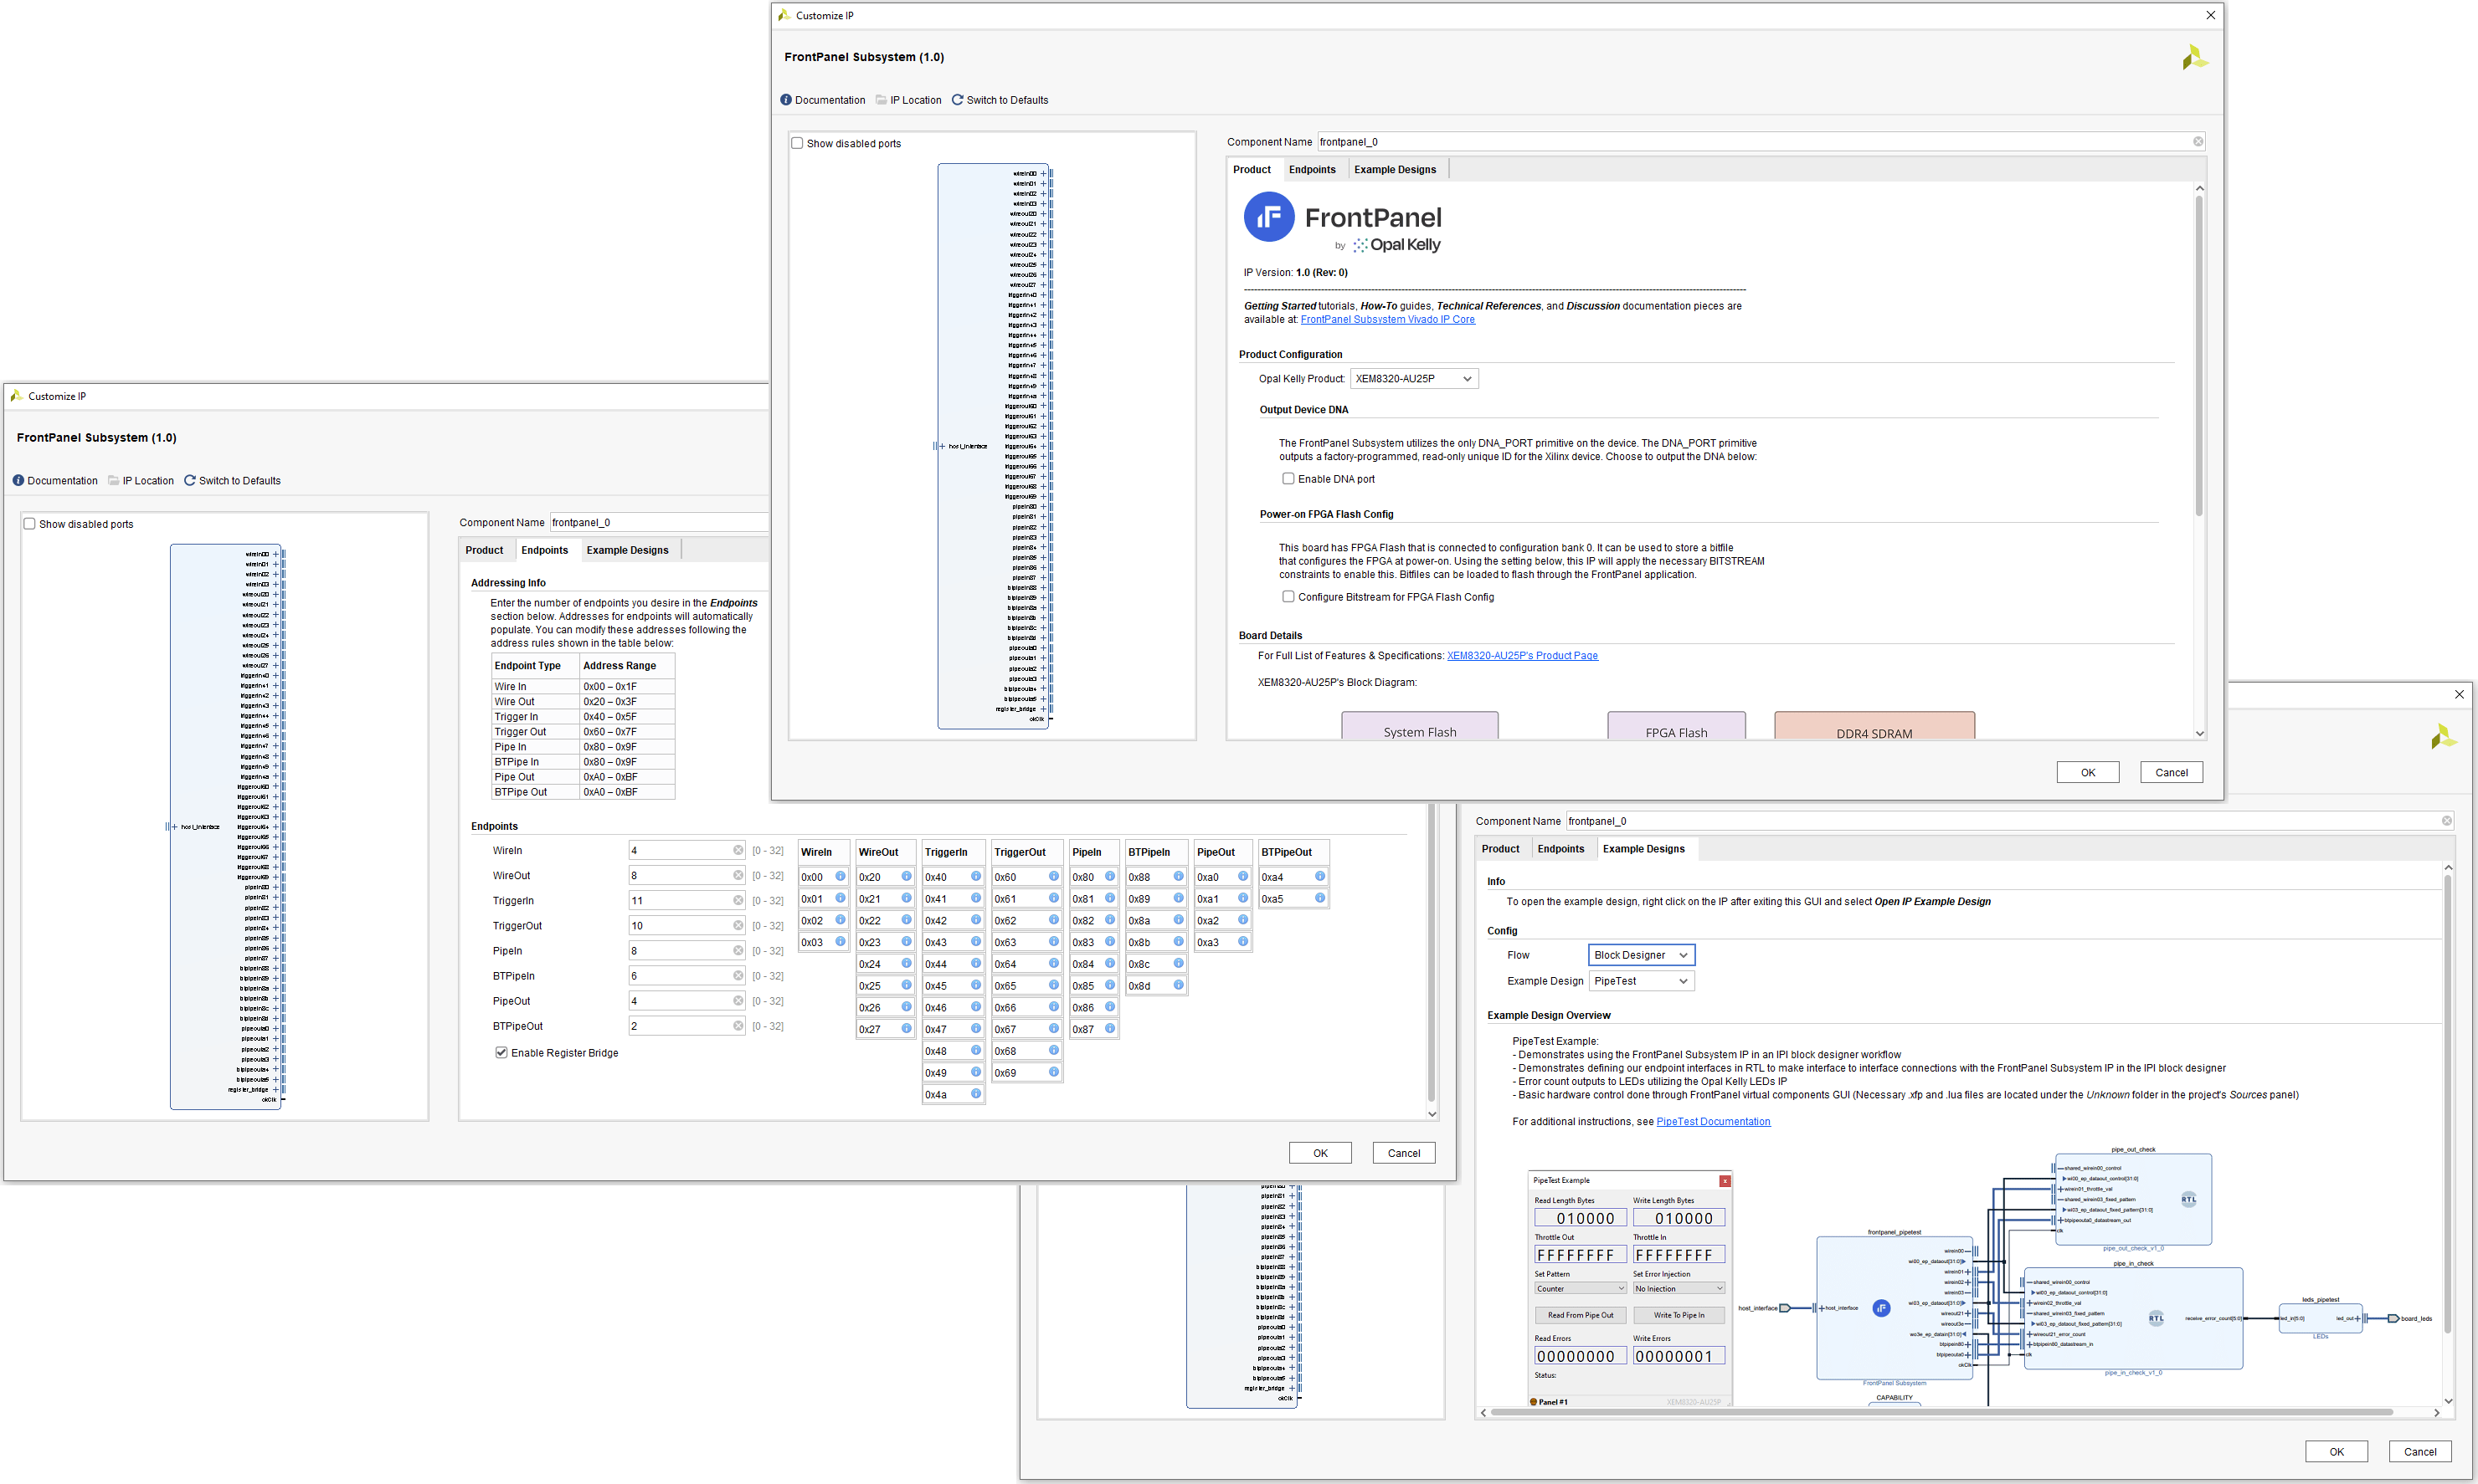Open the PipeTest Documentation link
The height and width of the screenshot is (1484, 2478).
point(1712,1122)
